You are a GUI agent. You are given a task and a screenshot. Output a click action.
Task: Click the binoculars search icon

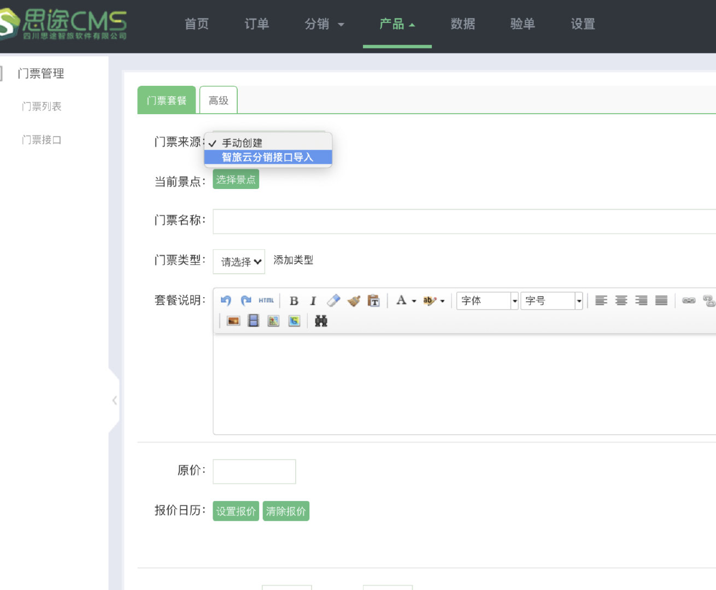click(x=321, y=321)
